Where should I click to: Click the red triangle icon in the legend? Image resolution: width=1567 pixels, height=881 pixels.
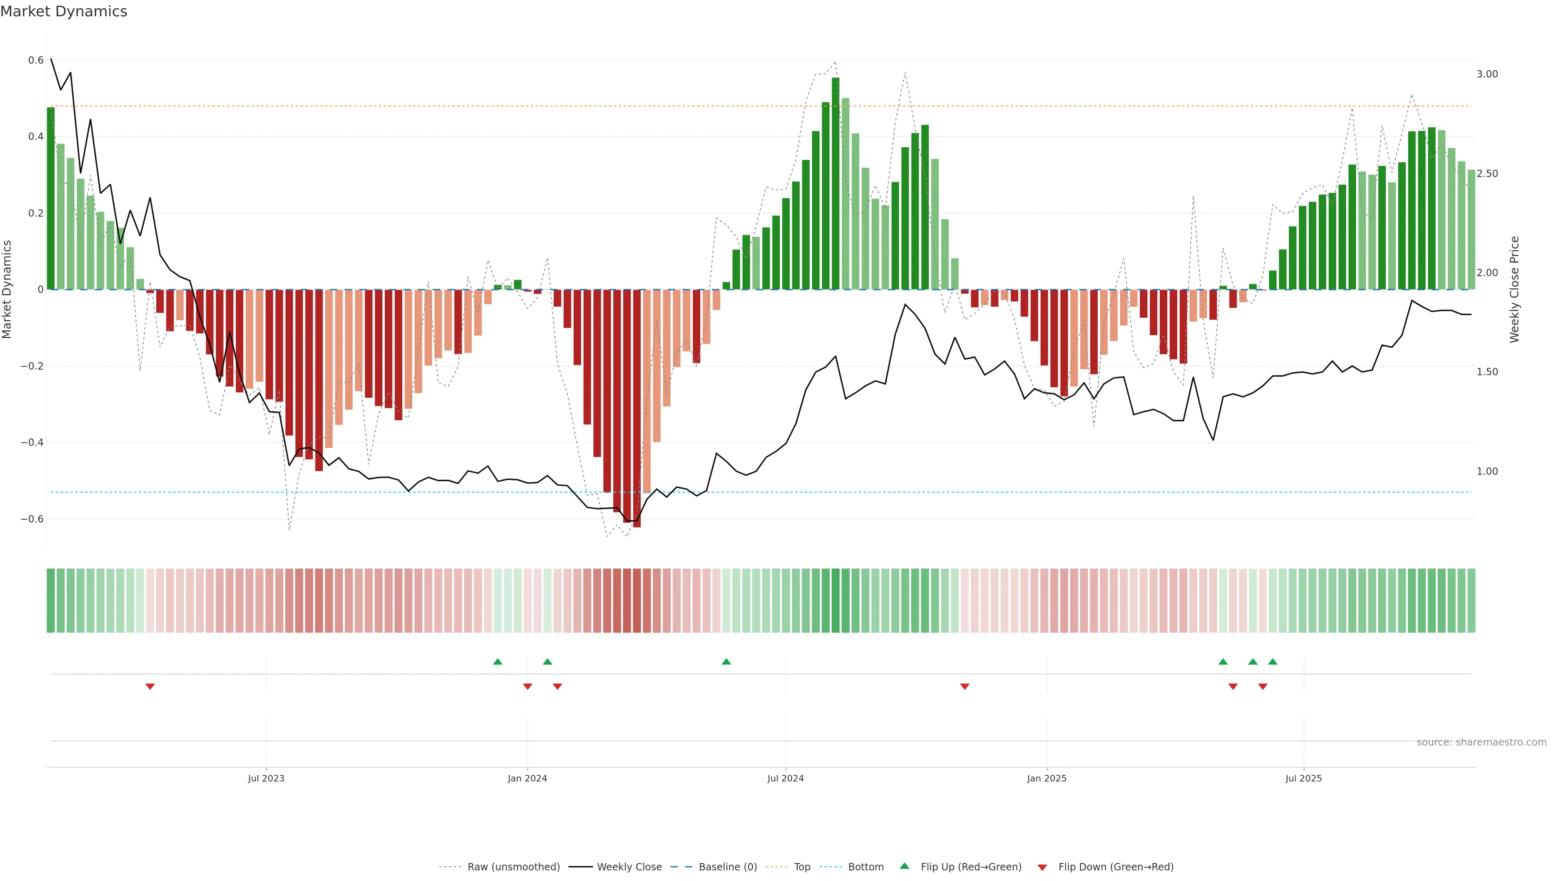pyautogui.click(x=1042, y=868)
